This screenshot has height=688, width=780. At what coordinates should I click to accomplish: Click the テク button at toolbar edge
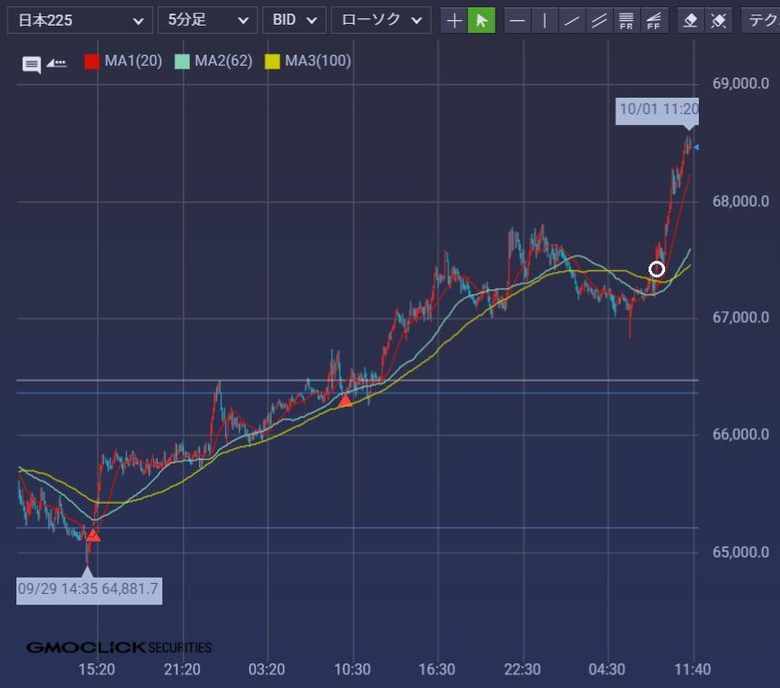click(x=761, y=20)
